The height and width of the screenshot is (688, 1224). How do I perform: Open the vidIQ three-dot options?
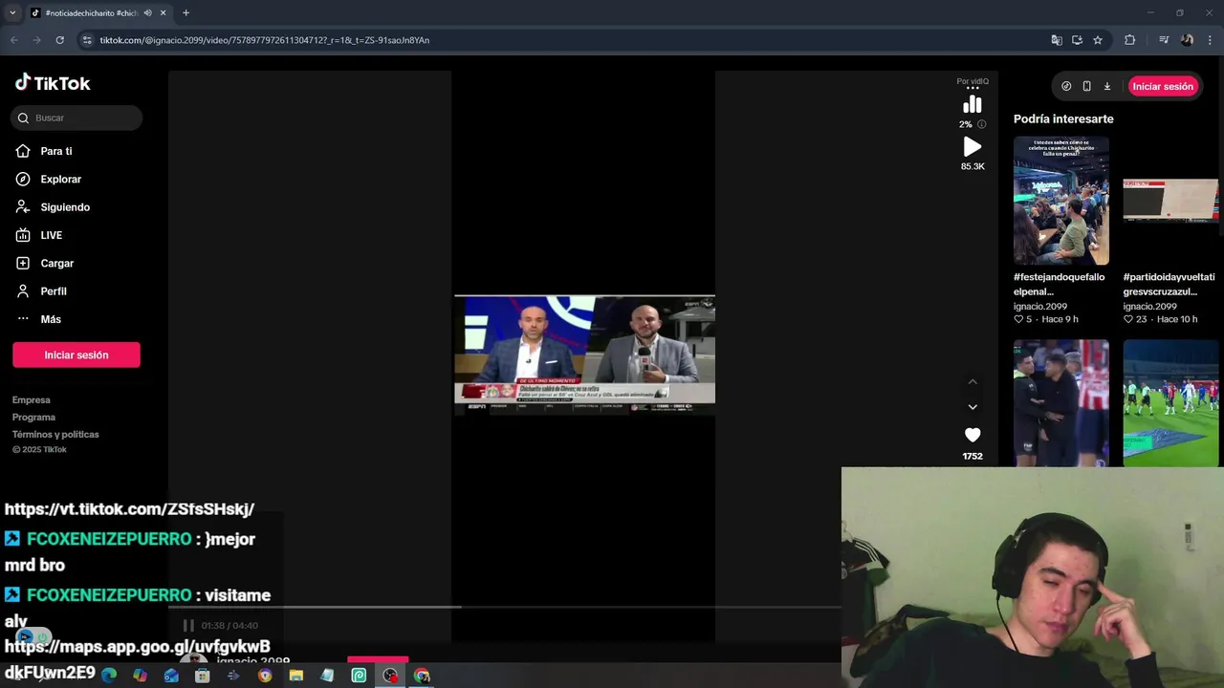tap(973, 88)
